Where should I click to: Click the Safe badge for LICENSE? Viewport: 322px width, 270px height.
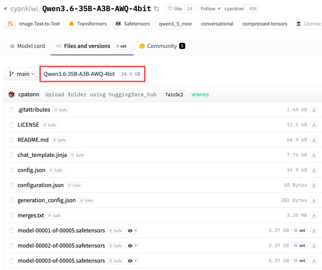pyautogui.click(x=50, y=125)
